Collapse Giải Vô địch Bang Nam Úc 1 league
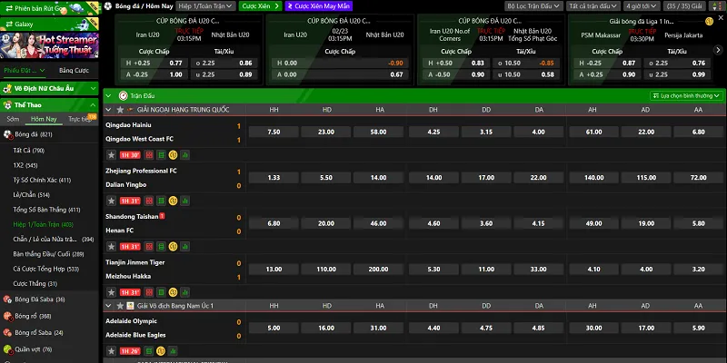Screen dimensions: 727x363 [108, 306]
